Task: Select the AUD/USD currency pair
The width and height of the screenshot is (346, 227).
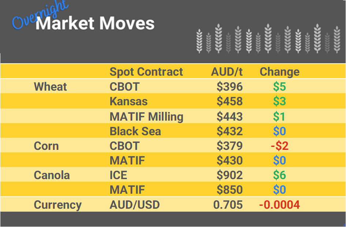Action: click(x=134, y=205)
